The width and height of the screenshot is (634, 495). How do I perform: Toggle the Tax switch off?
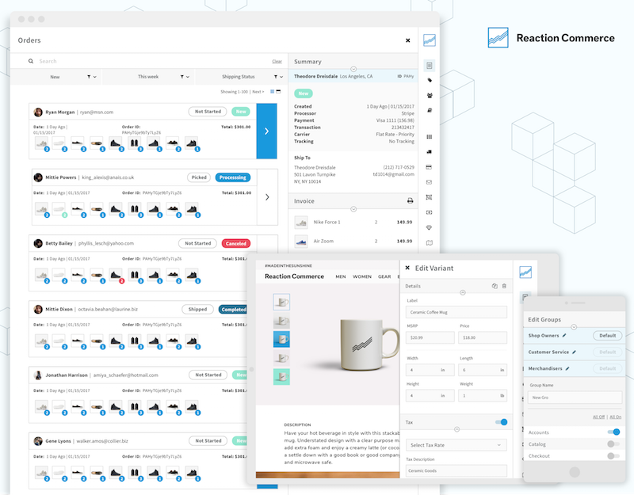point(501,422)
